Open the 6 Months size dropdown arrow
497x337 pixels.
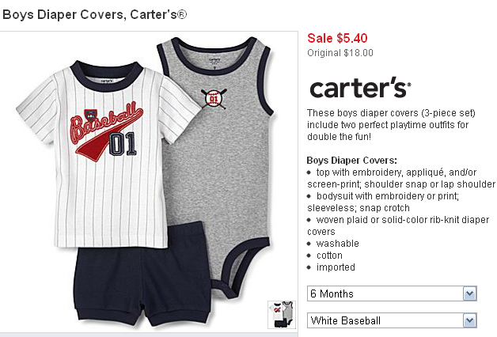(469, 294)
